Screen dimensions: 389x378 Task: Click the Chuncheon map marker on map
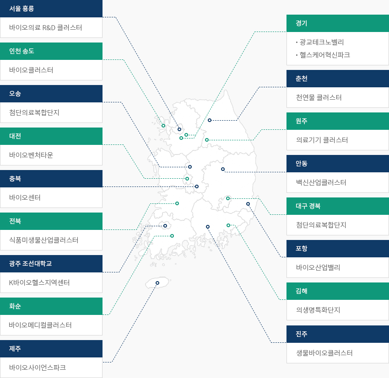click(x=210, y=120)
